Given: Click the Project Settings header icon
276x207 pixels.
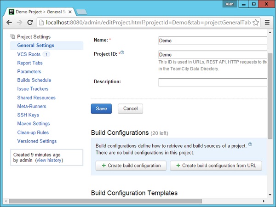Looking at the screenshot, I should tap(13, 37).
